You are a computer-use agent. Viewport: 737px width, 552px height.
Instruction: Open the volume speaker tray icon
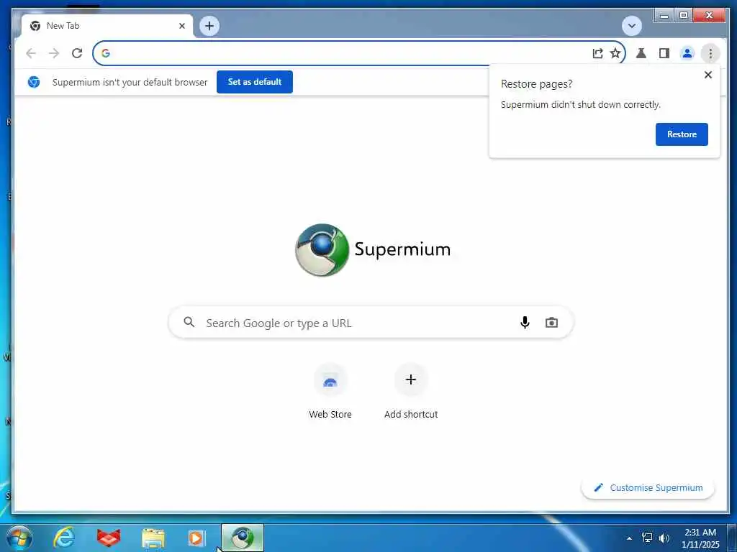[x=664, y=538]
